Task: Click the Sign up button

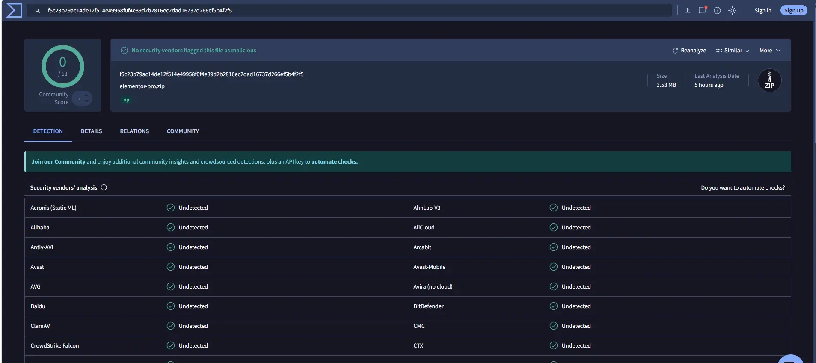Action: 793,11
